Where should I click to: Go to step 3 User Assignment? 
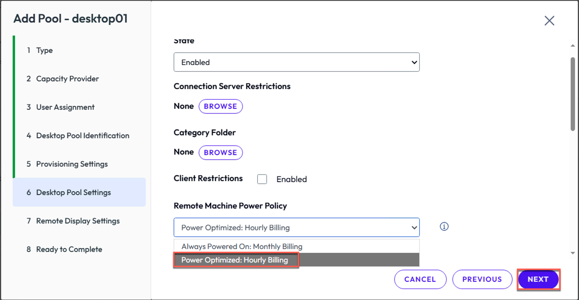click(x=79, y=107)
